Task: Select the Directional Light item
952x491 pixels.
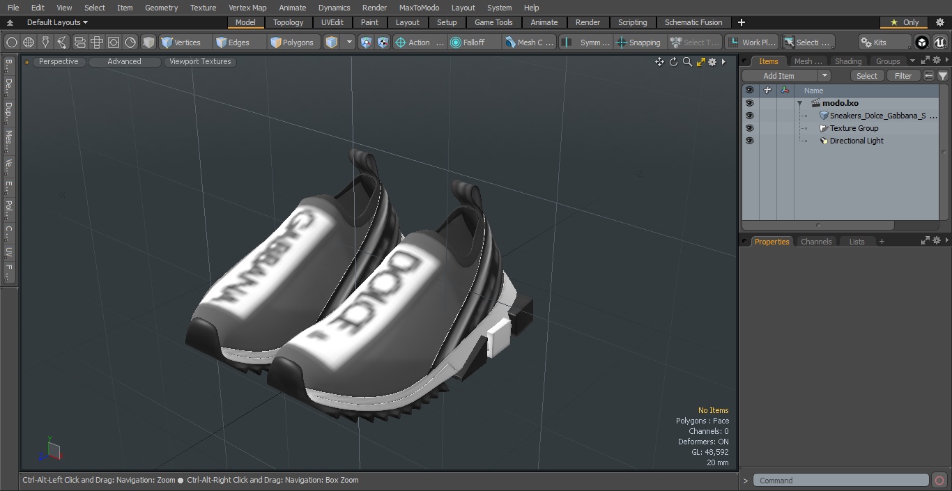Action: (857, 141)
